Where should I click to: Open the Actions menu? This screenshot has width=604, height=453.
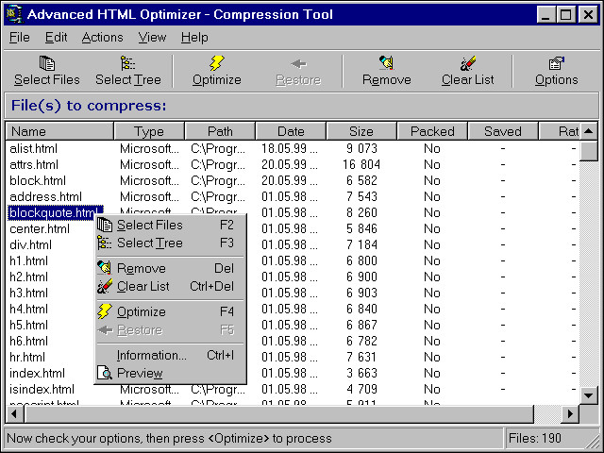103,38
